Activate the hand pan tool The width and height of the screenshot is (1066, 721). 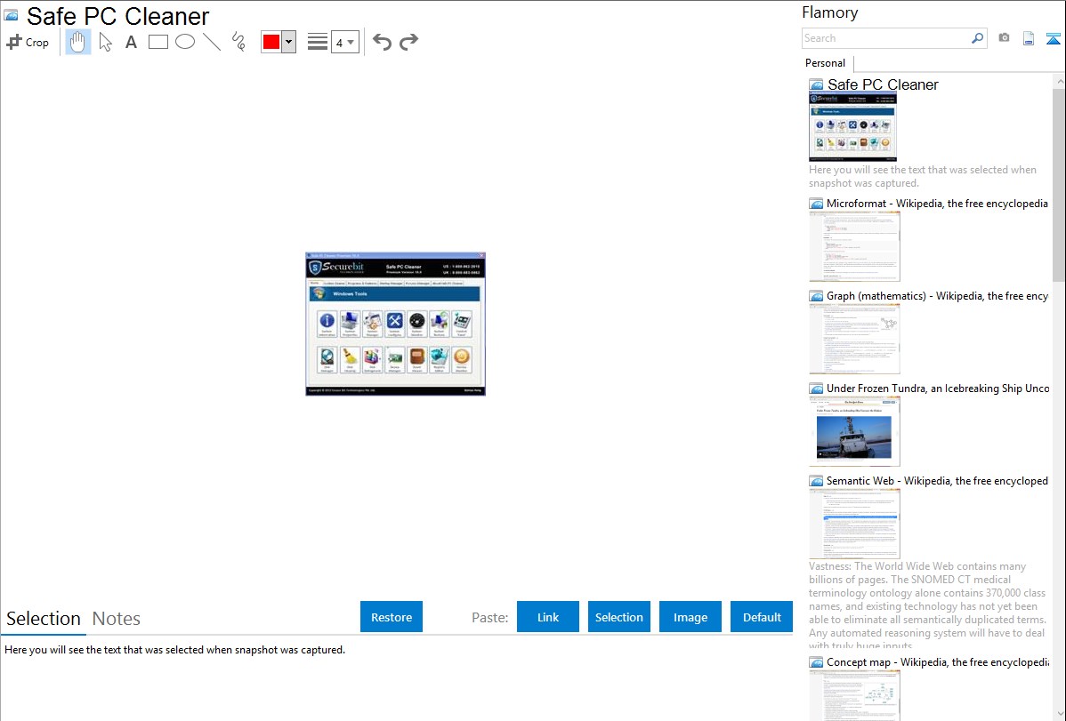78,42
